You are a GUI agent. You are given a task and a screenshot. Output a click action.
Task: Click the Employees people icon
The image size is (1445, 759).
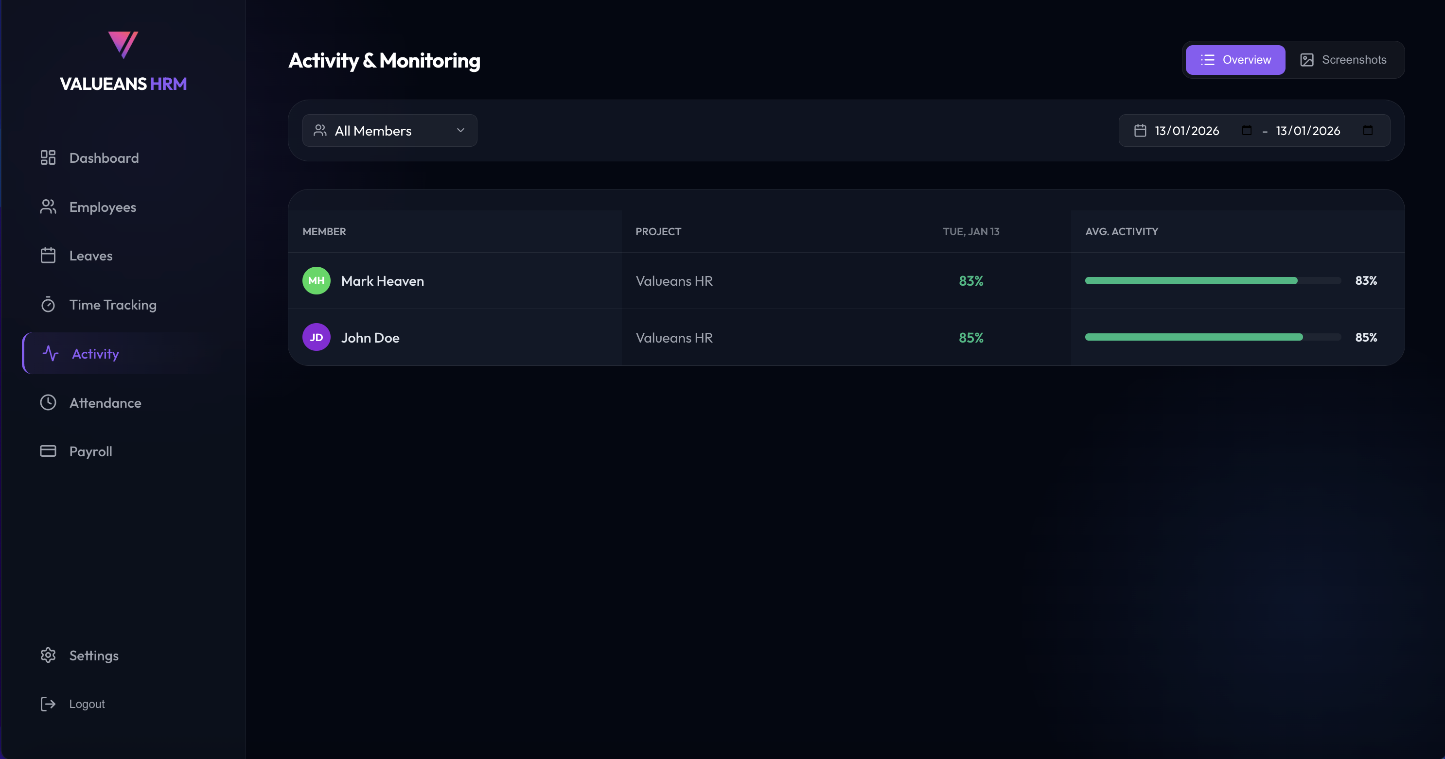click(48, 207)
